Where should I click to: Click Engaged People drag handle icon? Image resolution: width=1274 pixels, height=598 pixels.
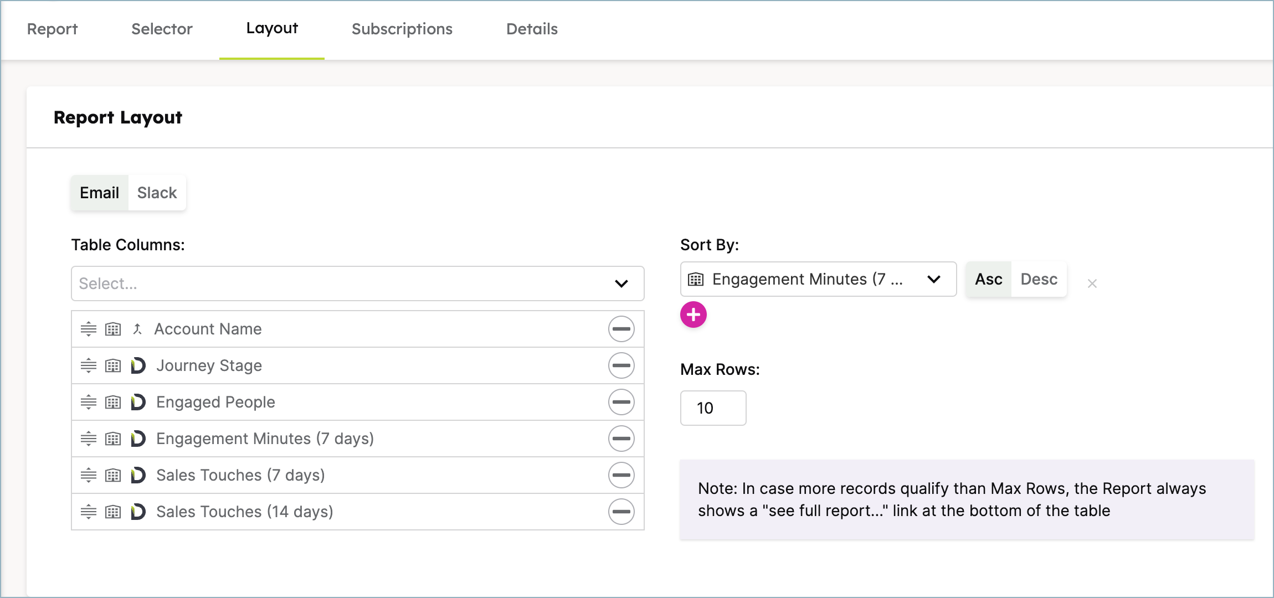click(89, 402)
